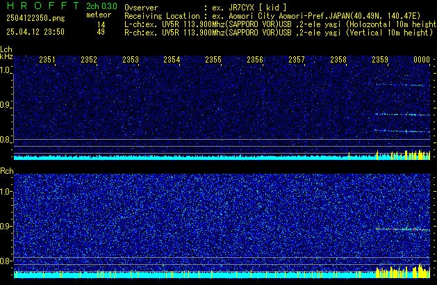The width and height of the screenshot is (437, 285).
Task: Click the lowest Lch echo line near 0.82 kHz
Action: click(x=402, y=131)
